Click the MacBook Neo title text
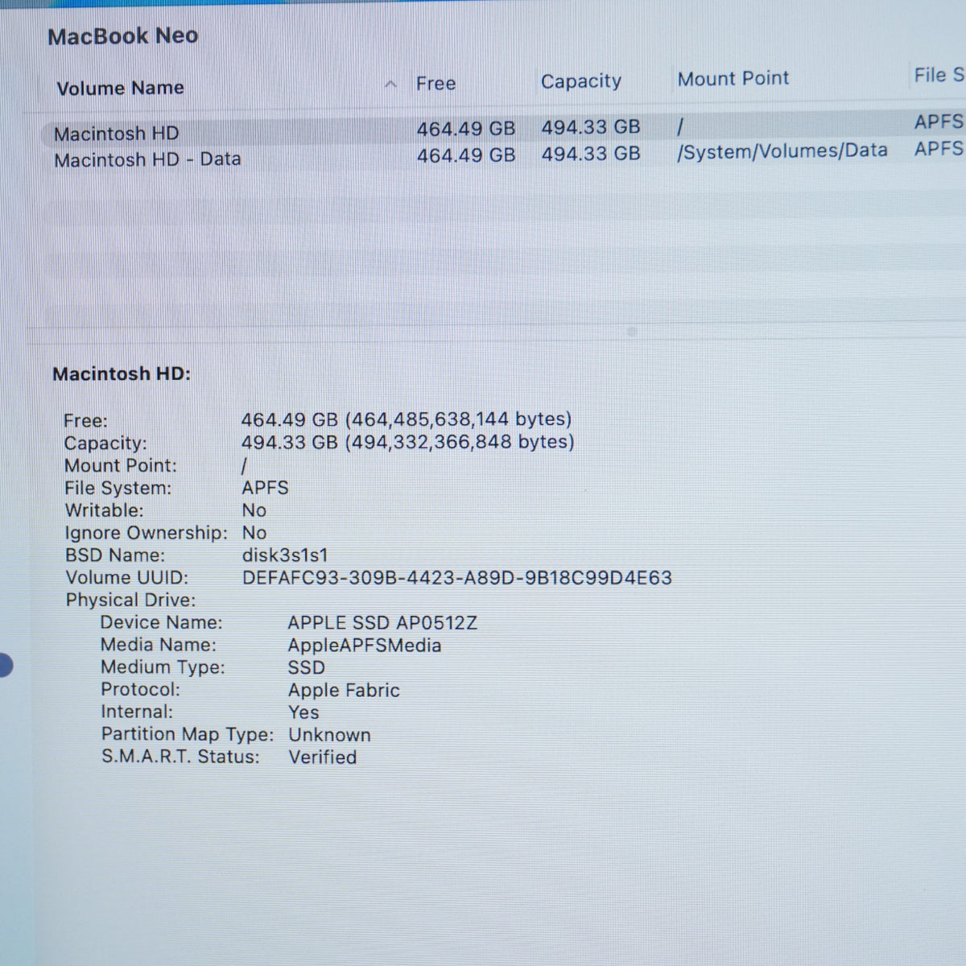The width and height of the screenshot is (966, 966). pyautogui.click(x=122, y=36)
